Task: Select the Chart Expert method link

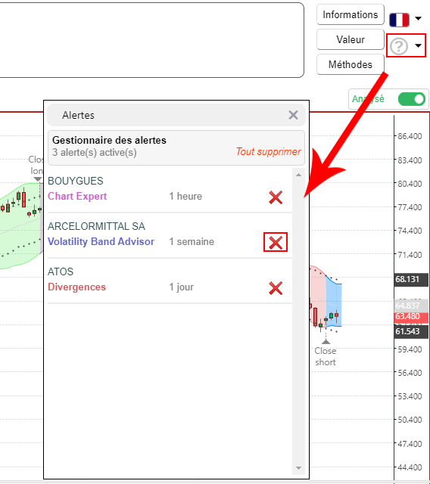Action: [77, 196]
